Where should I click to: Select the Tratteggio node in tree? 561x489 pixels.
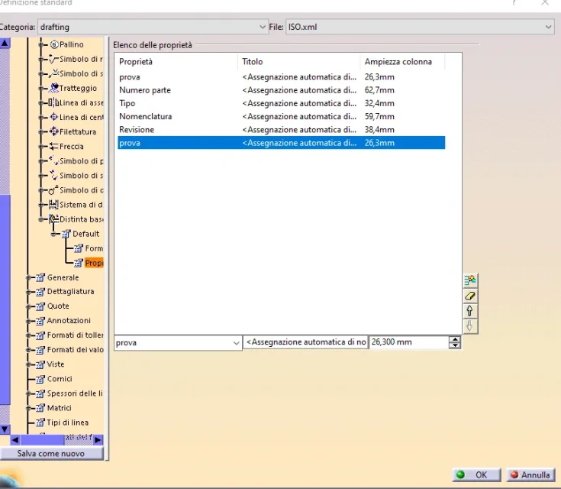(78, 88)
